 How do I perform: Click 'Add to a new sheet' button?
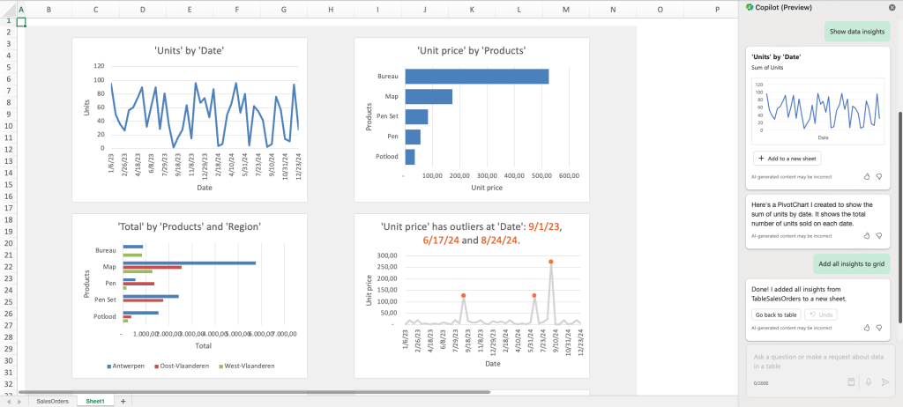(787, 158)
